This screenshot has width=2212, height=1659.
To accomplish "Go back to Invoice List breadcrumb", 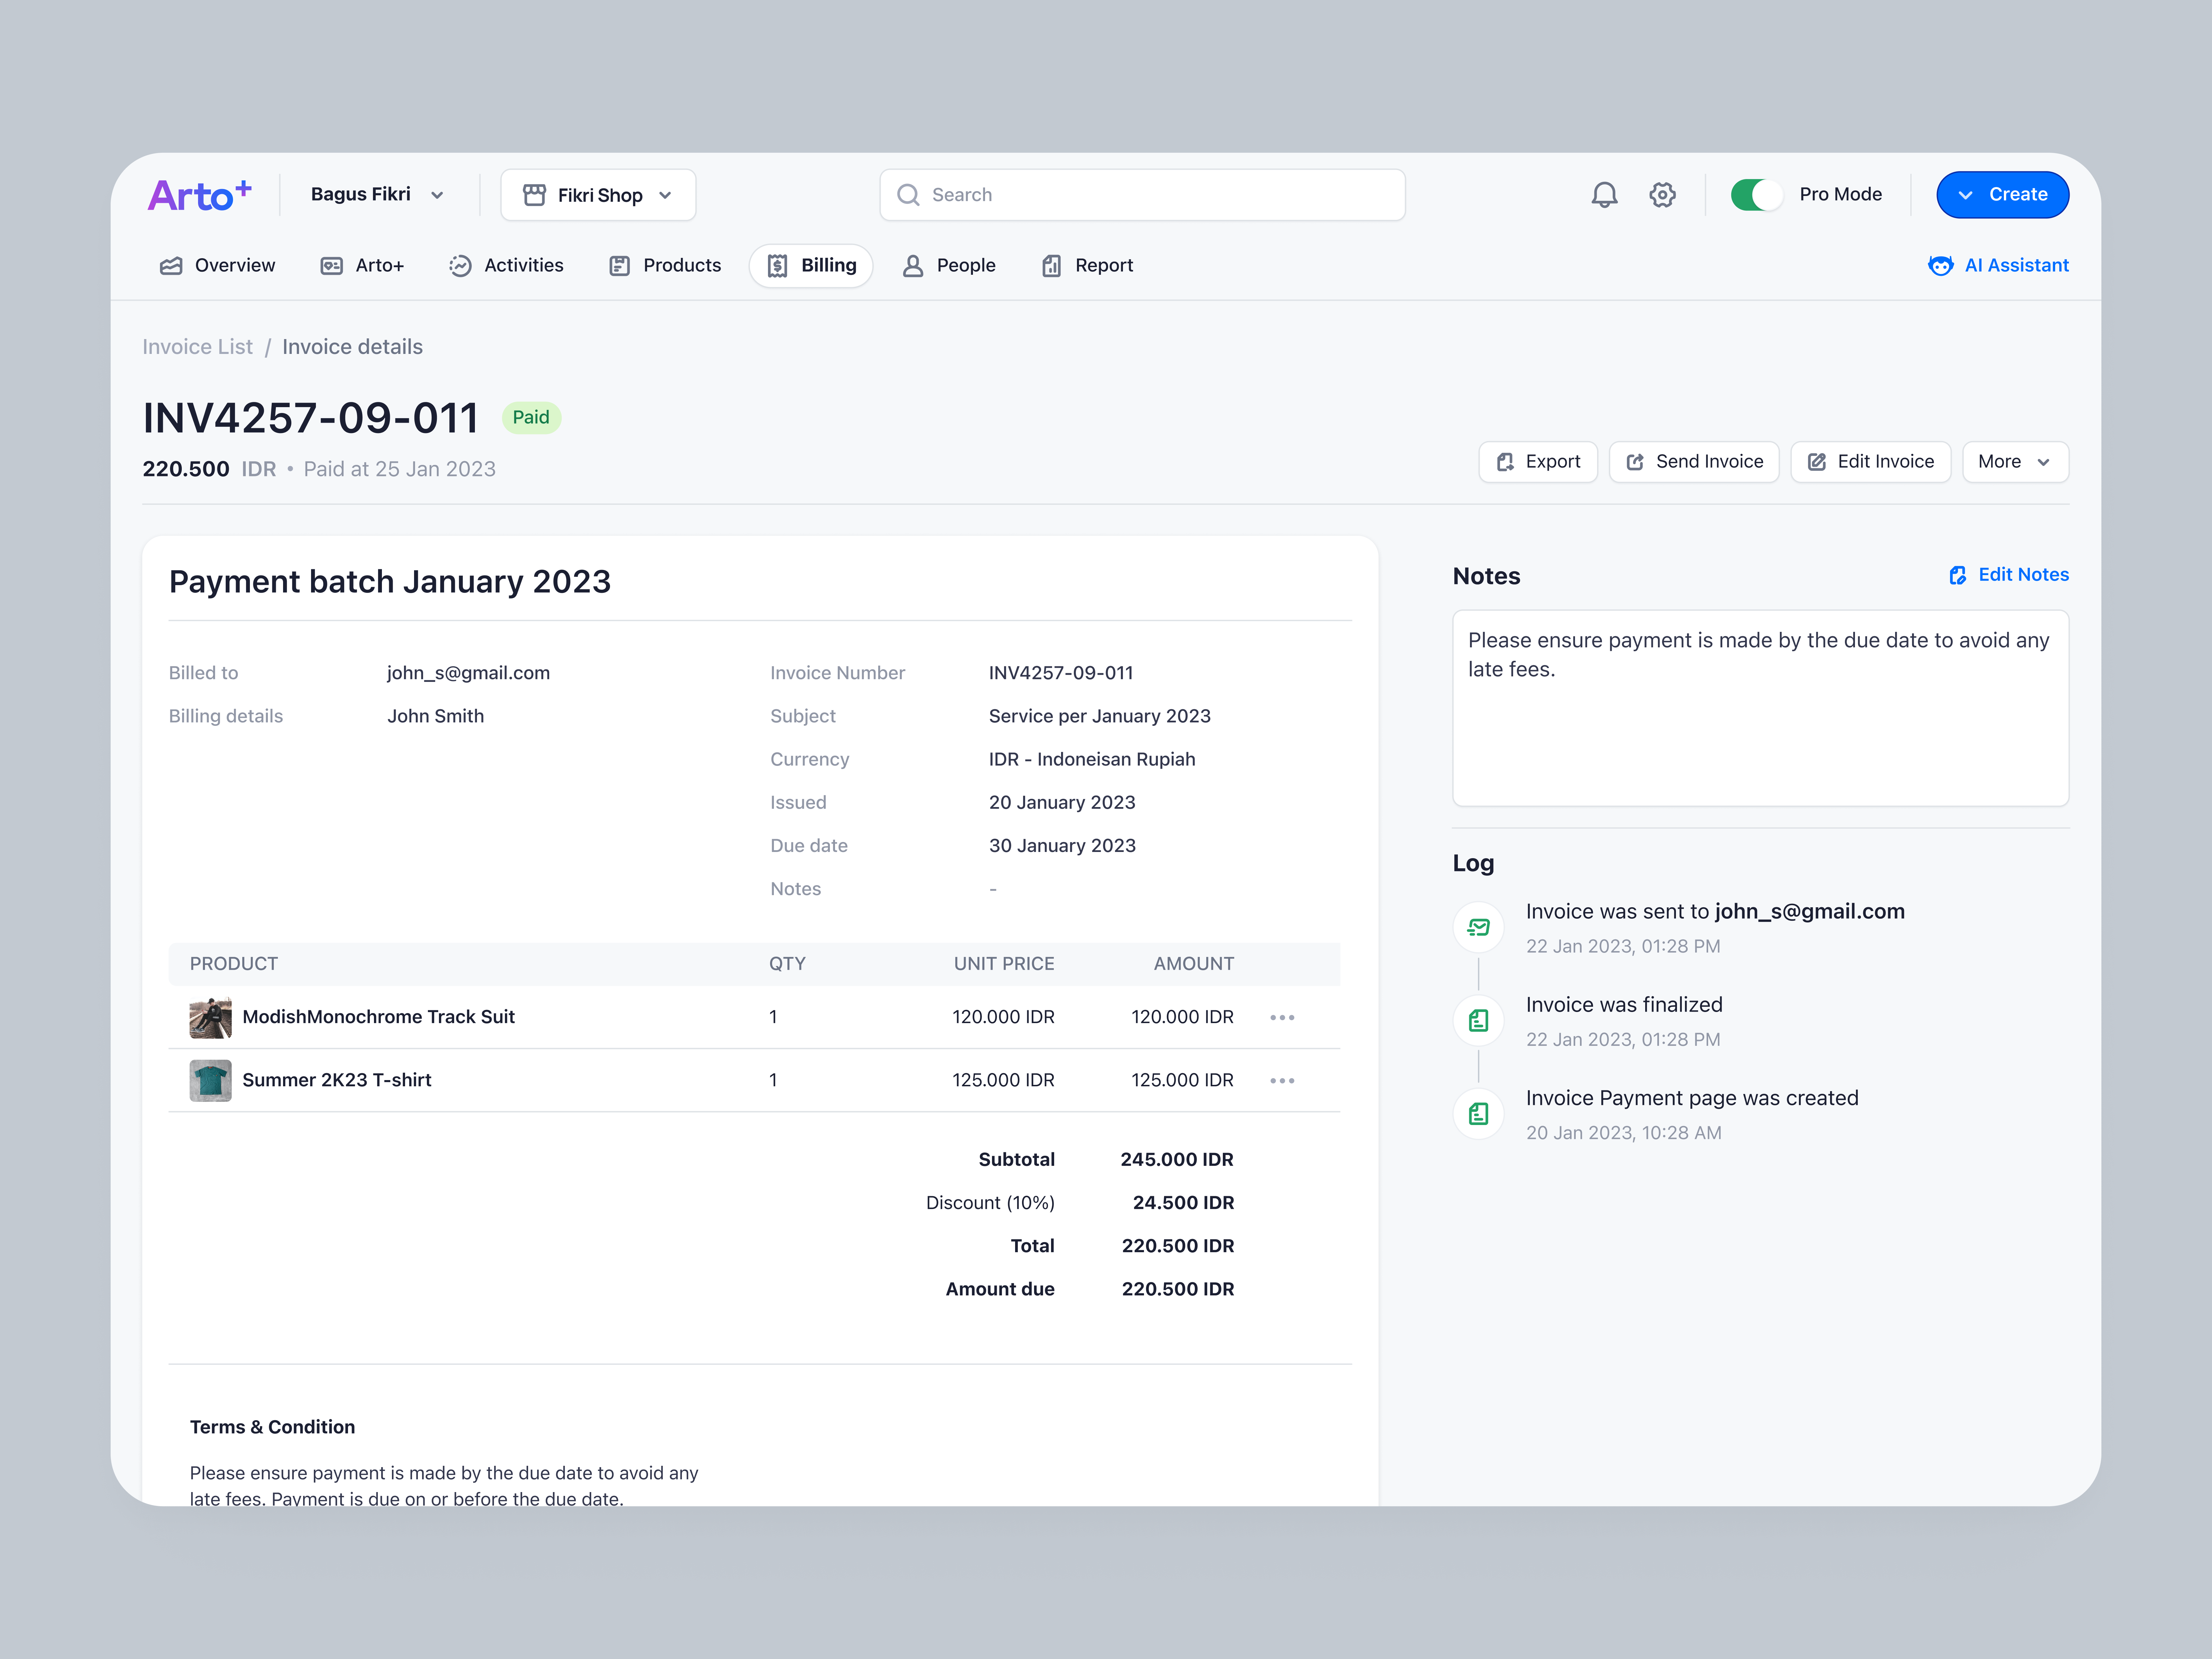I will click(197, 346).
